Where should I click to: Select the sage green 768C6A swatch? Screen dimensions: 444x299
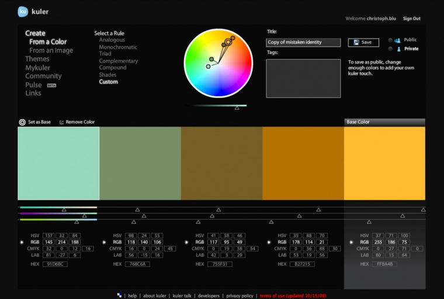140,164
